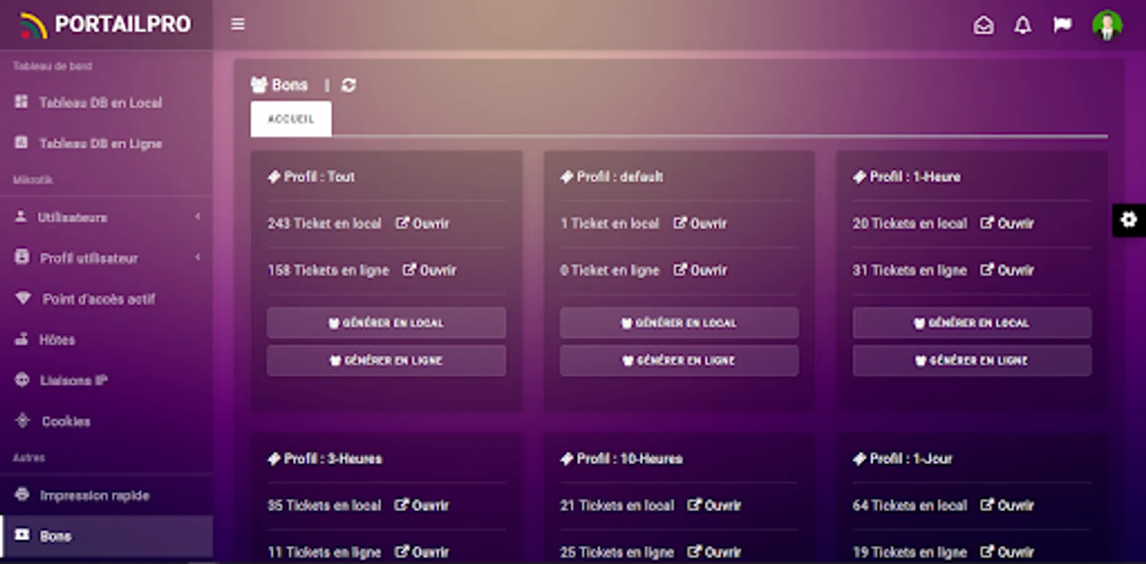This screenshot has height=564, width=1146.
Task: Open the 64 local tickets of Profil 1-Jour
Action: point(1008,505)
